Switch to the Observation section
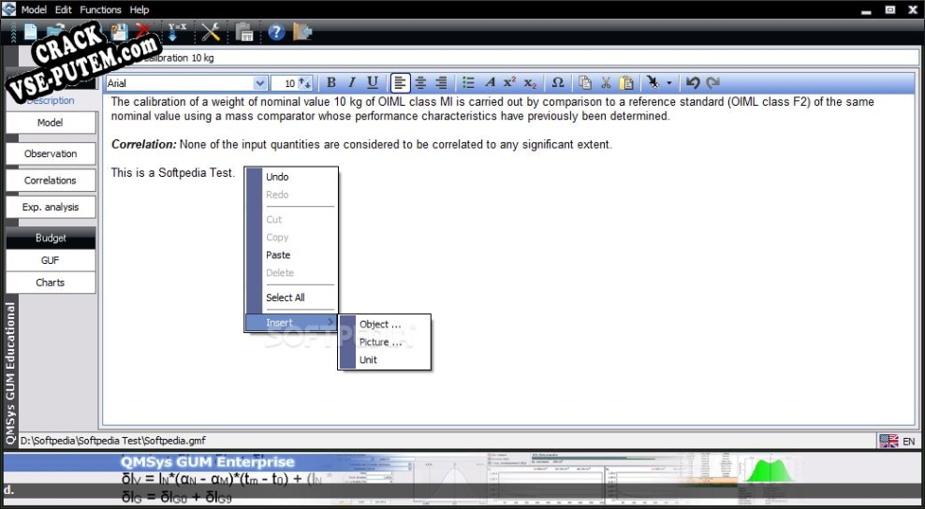This screenshot has height=509, width=925. pos(51,153)
